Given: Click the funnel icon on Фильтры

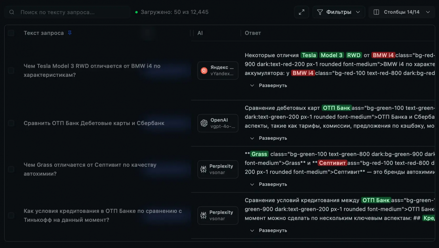Looking at the screenshot, I should point(320,12).
